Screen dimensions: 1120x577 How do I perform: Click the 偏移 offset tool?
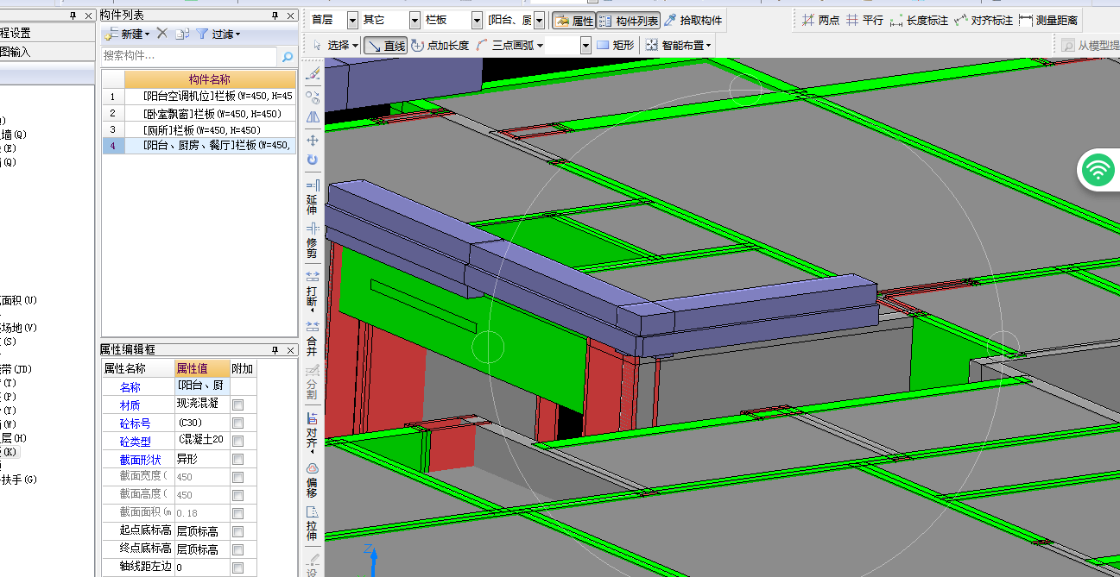point(312,480)
